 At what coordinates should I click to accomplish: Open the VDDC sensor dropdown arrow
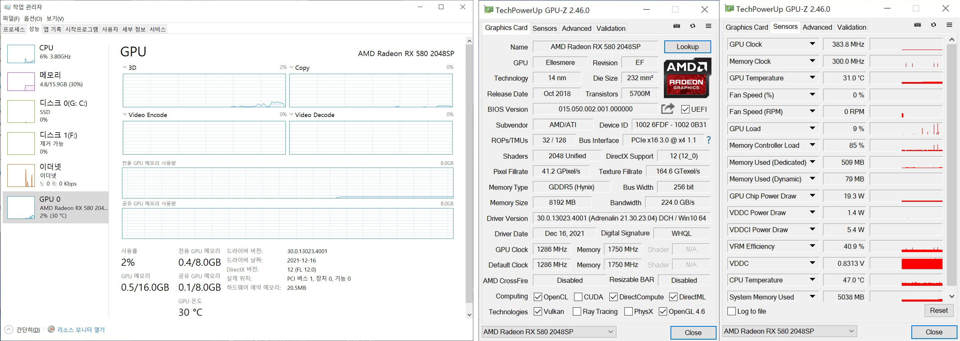[812, 263]
